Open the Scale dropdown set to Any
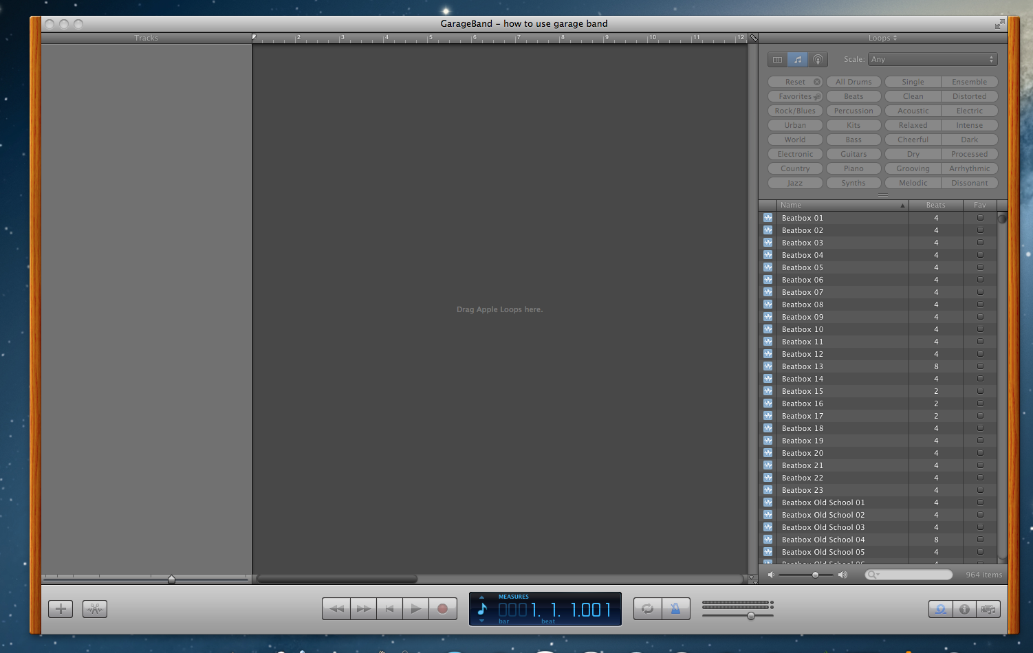Viewport: 1033px width, 653px height. [x=933, y=60]
